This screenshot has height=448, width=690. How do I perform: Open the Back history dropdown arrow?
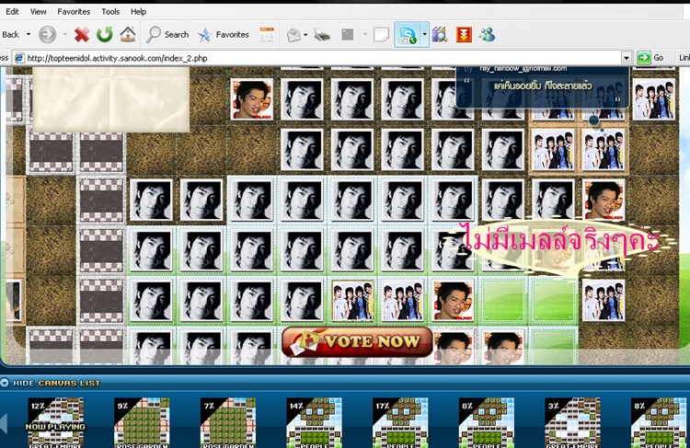coord(29,34)
